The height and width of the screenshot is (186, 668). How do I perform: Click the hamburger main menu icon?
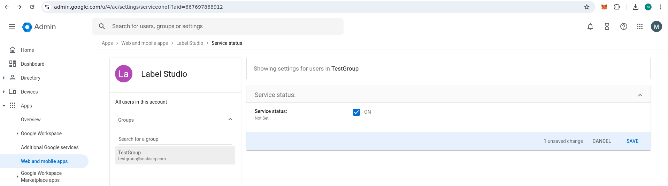click(x=12, y=26)
